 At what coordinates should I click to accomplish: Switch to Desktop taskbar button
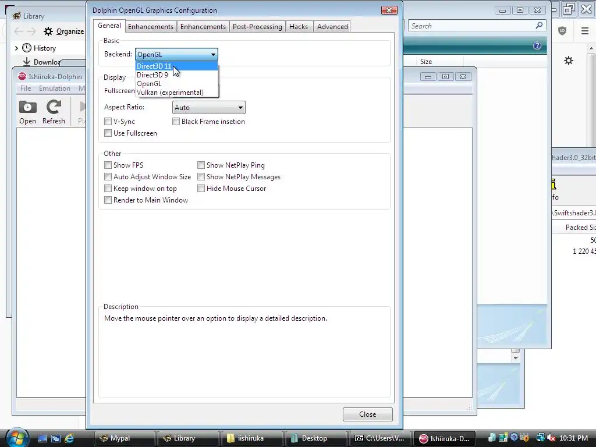click(x=316, y=438)
